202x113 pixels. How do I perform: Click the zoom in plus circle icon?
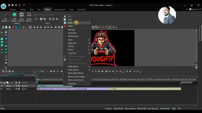pyautogui.click(x=3, y=71)
